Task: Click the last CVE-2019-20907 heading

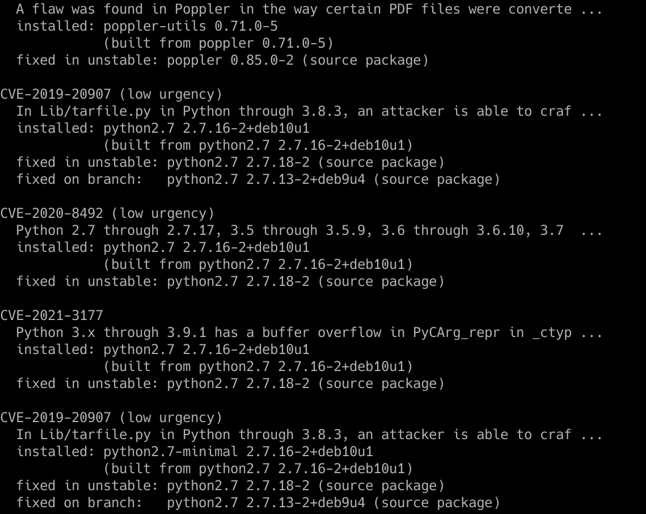Action: 56,418
